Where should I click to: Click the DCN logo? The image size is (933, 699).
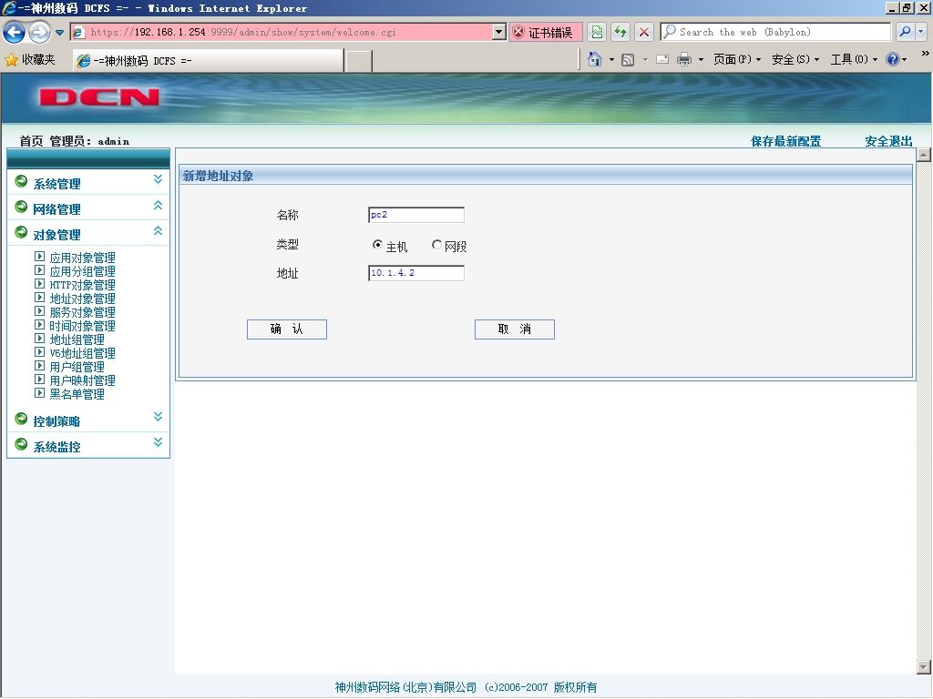[x=99, y=97]
